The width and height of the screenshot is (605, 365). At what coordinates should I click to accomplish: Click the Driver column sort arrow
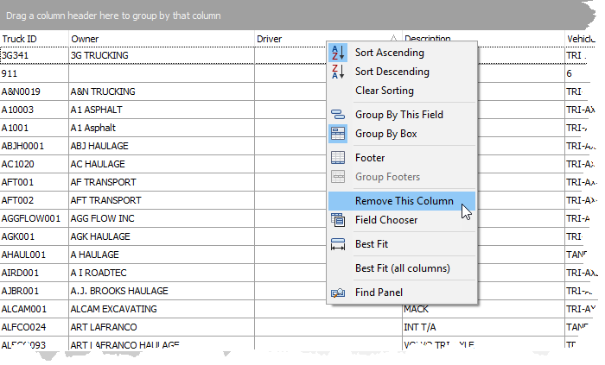394,39
